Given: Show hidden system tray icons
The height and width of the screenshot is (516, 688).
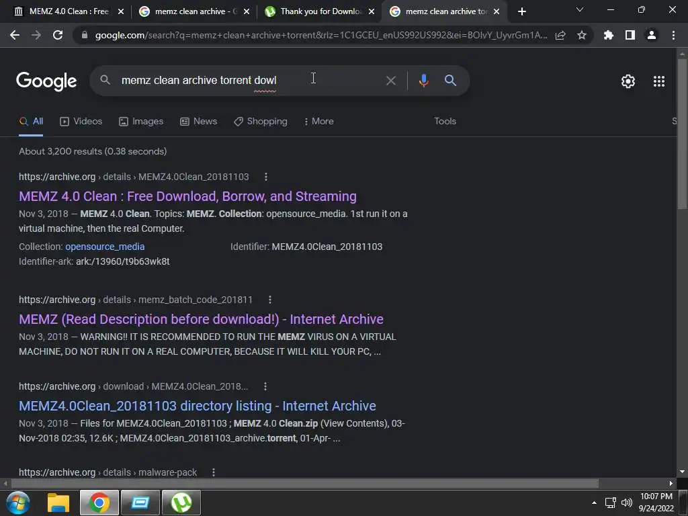Looking at the screenshot, I should click(594, 503).
